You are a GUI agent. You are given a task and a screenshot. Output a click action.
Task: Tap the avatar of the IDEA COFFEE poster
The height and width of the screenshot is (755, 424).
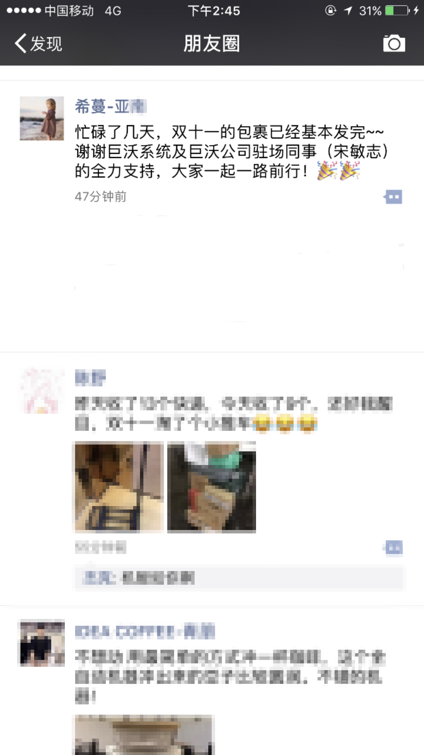pos(42,643)
